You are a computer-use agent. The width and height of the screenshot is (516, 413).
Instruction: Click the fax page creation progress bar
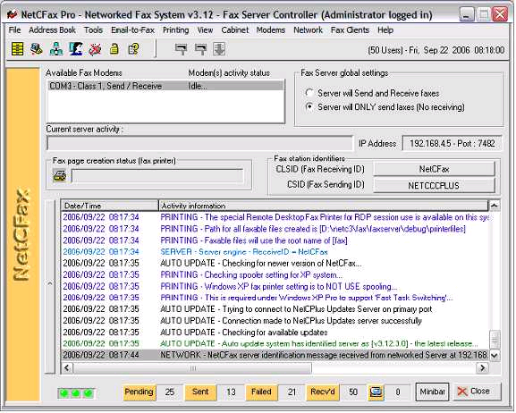157,175
